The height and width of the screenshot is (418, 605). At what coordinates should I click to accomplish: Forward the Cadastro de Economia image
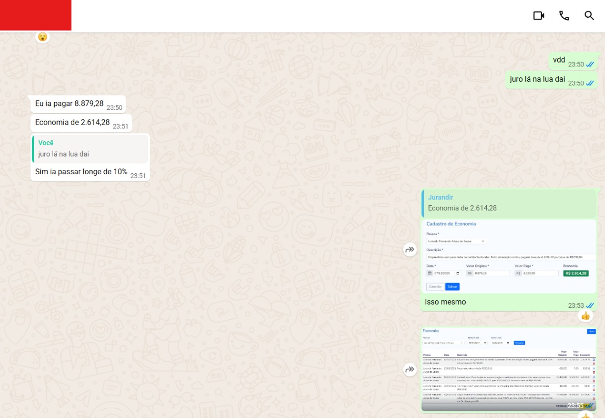(x=410, y=250)
